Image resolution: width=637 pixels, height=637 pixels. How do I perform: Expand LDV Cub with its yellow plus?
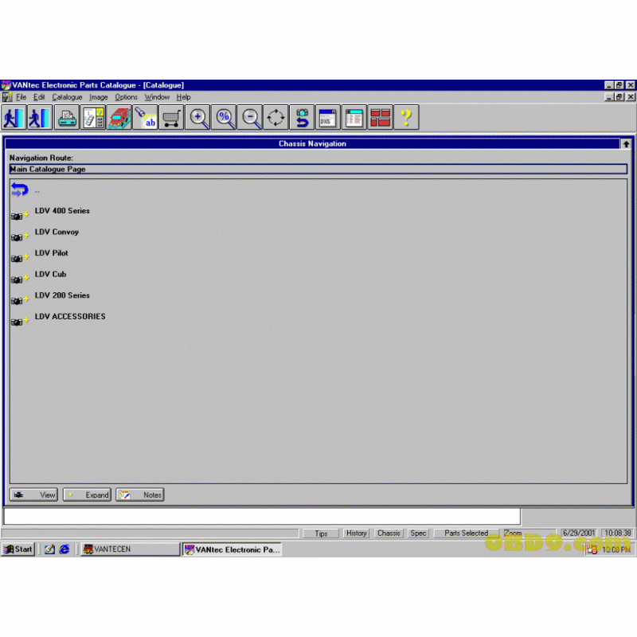click(26, 277)
